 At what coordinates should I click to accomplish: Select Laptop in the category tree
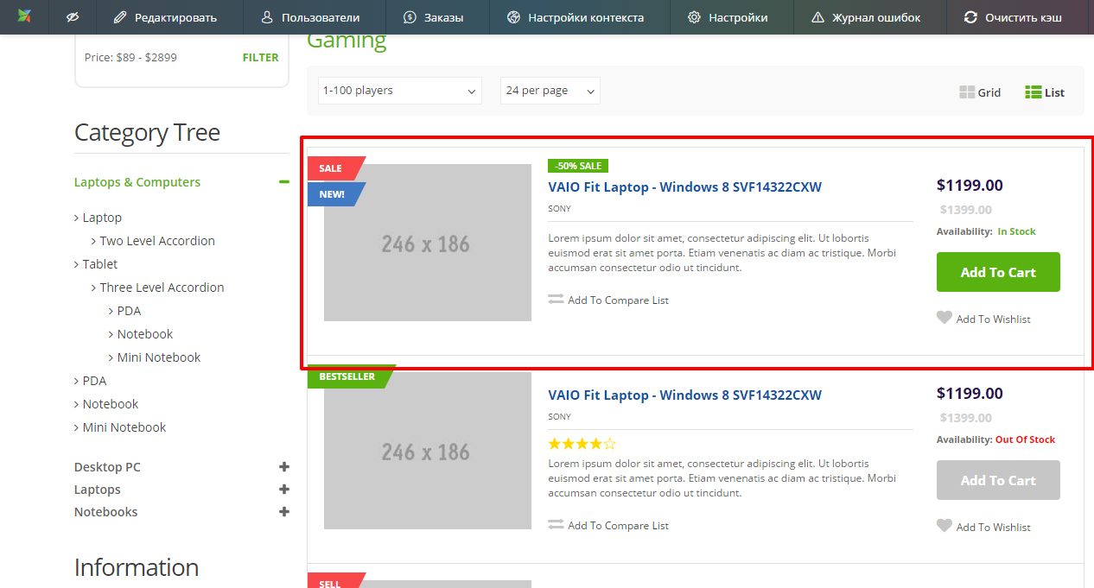pyautogui.click(x=102, y=218)
